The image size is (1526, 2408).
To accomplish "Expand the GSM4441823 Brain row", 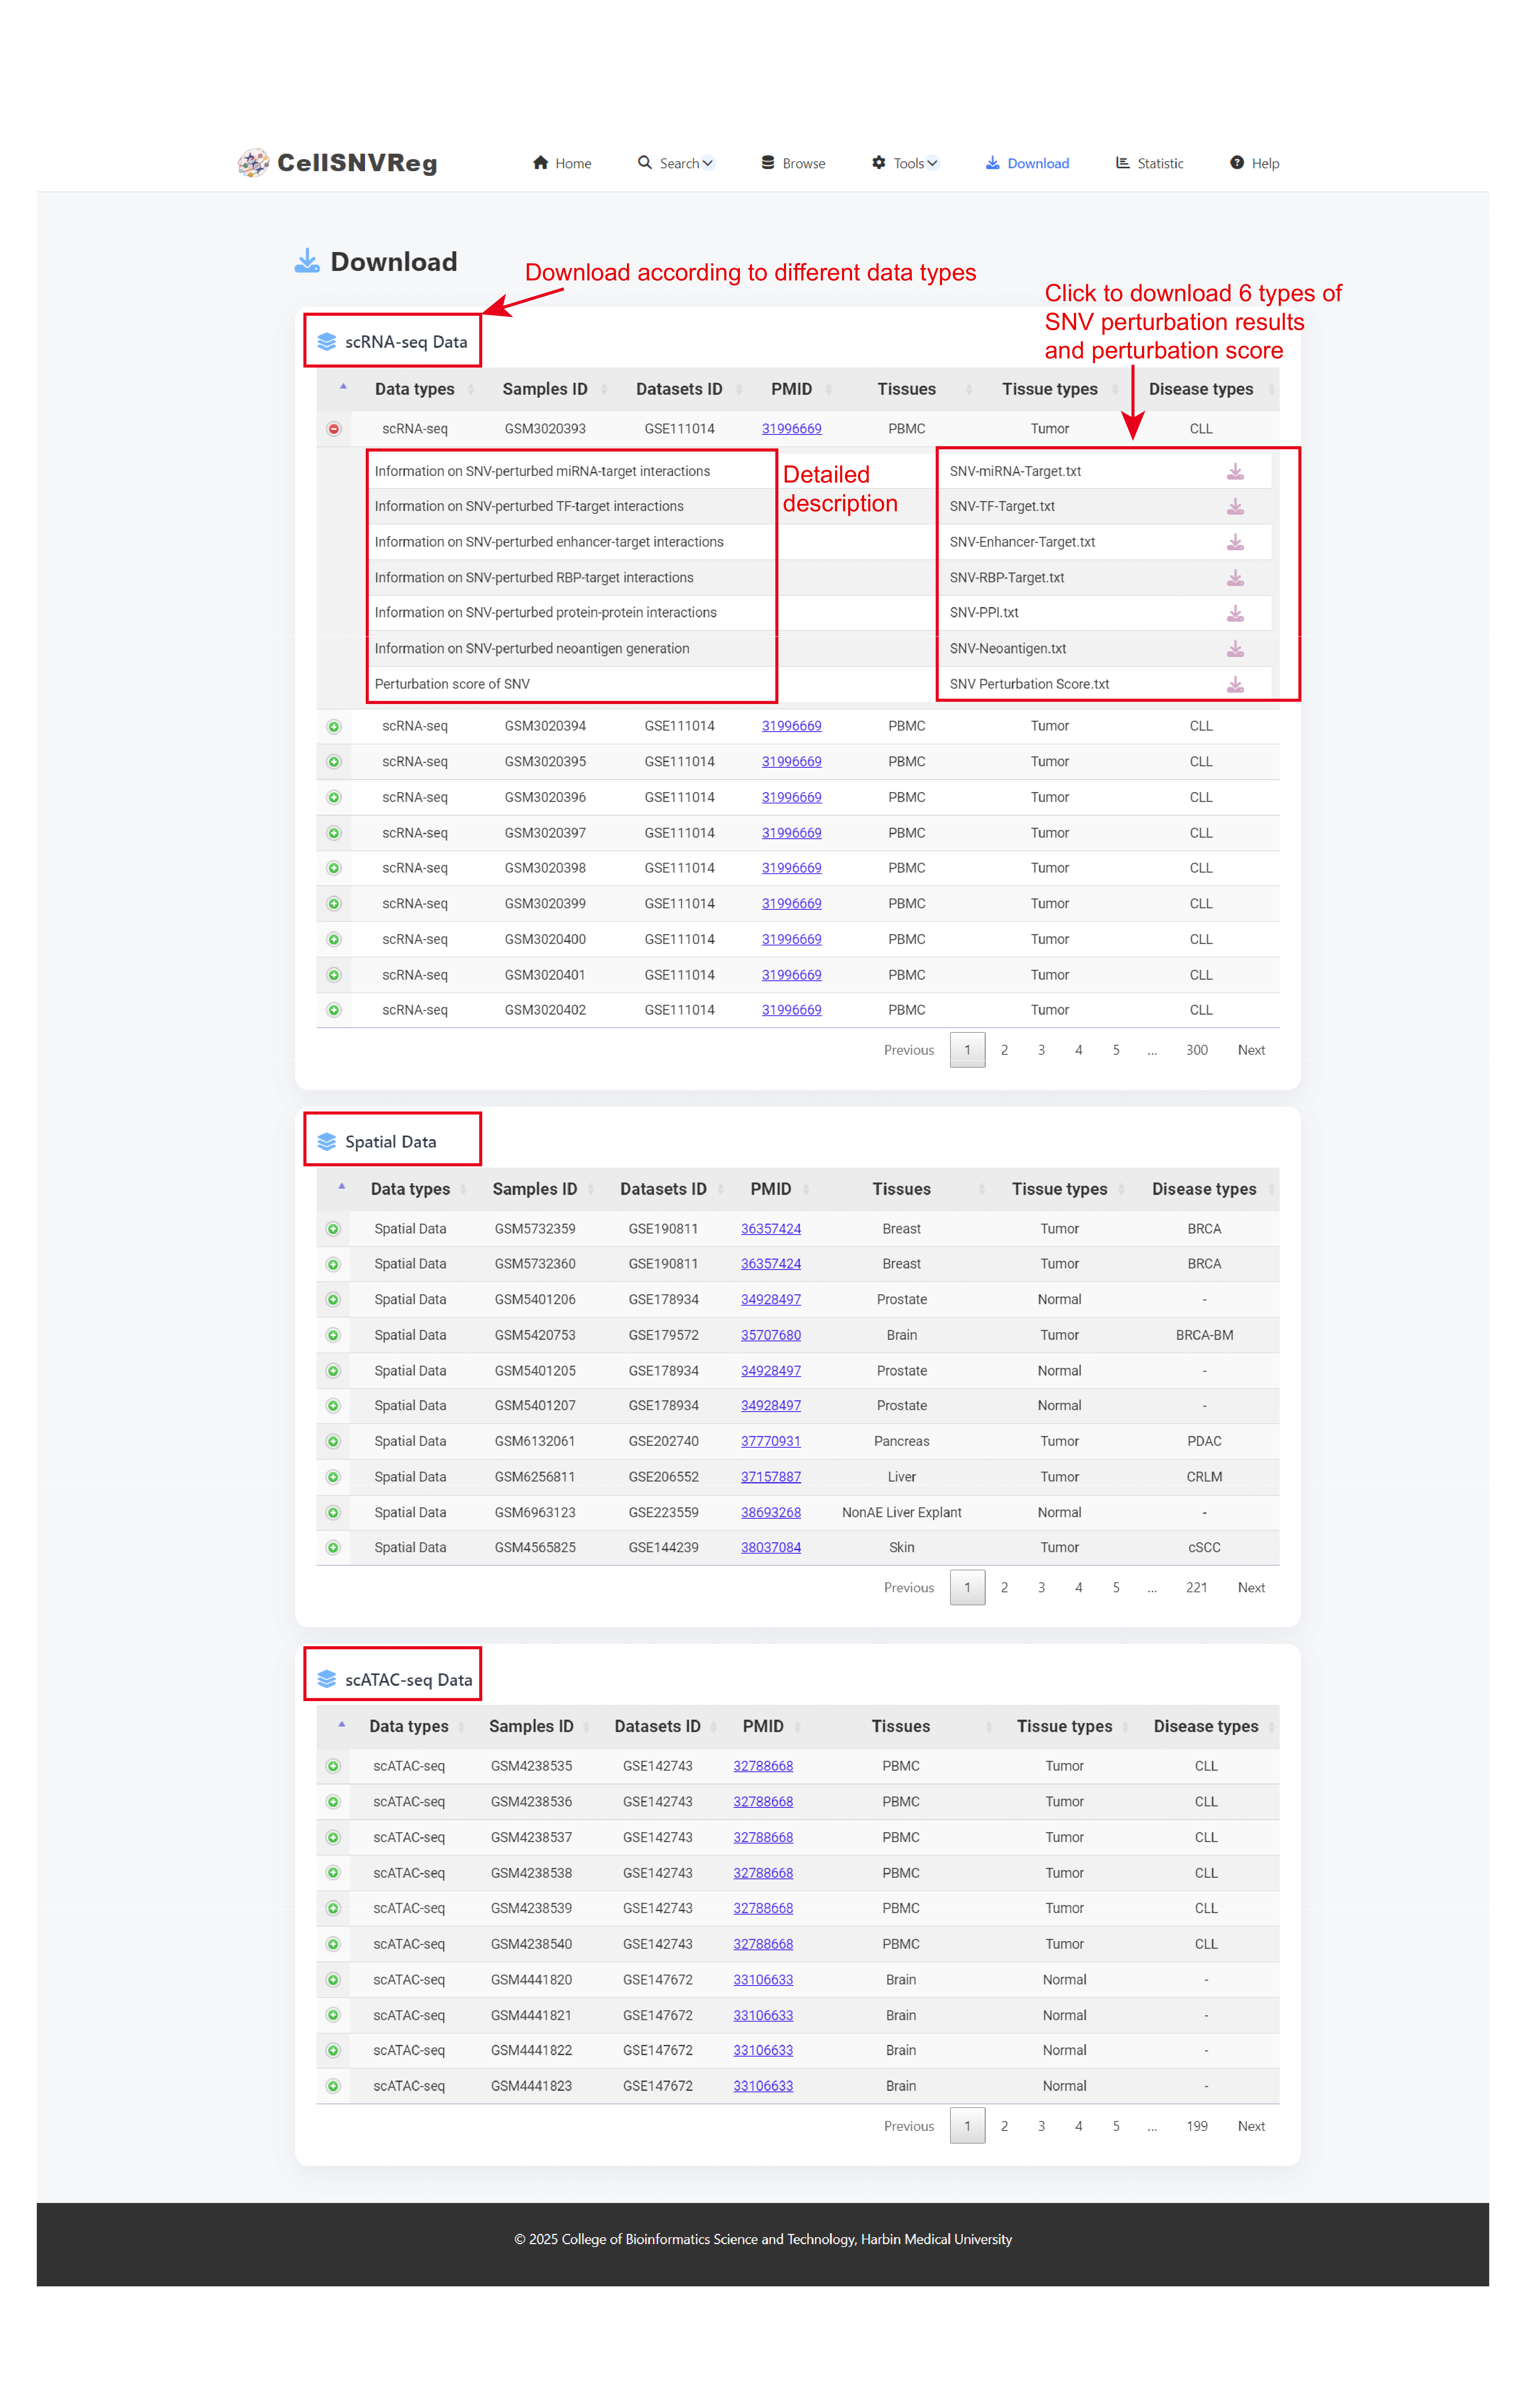I will (333, 2086).
